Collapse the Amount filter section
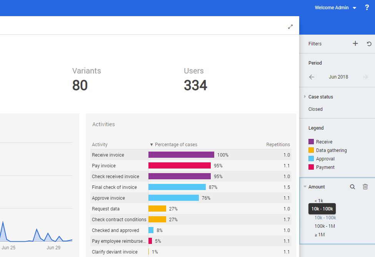The width and height of the screenshot is (375, 257). (305, 187)
